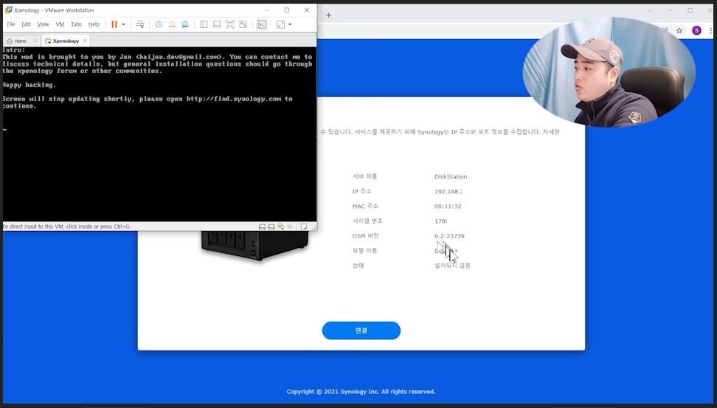Suspend the VM with the orange pause icon
The width and height of the screenshot is (717, 408).
(114, 24)
